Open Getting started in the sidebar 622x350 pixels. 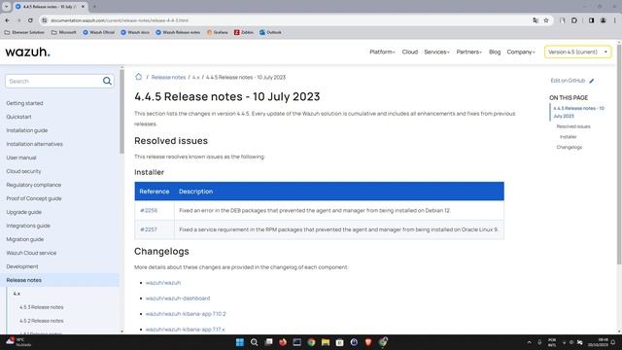(24, 103)
